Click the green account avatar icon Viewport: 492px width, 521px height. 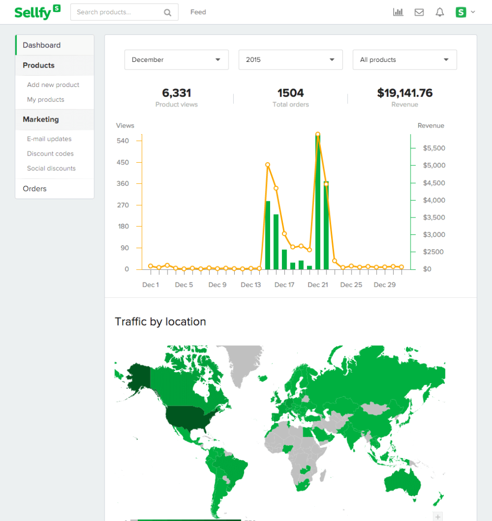tap(461, 12)
